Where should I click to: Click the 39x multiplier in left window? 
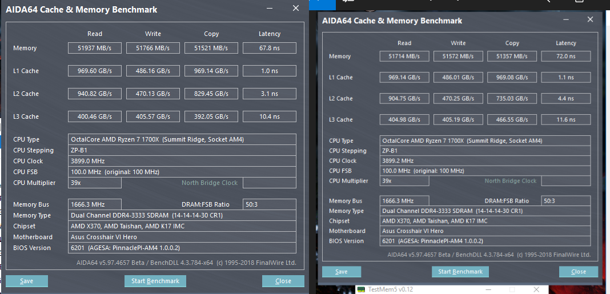pos(95,183)
